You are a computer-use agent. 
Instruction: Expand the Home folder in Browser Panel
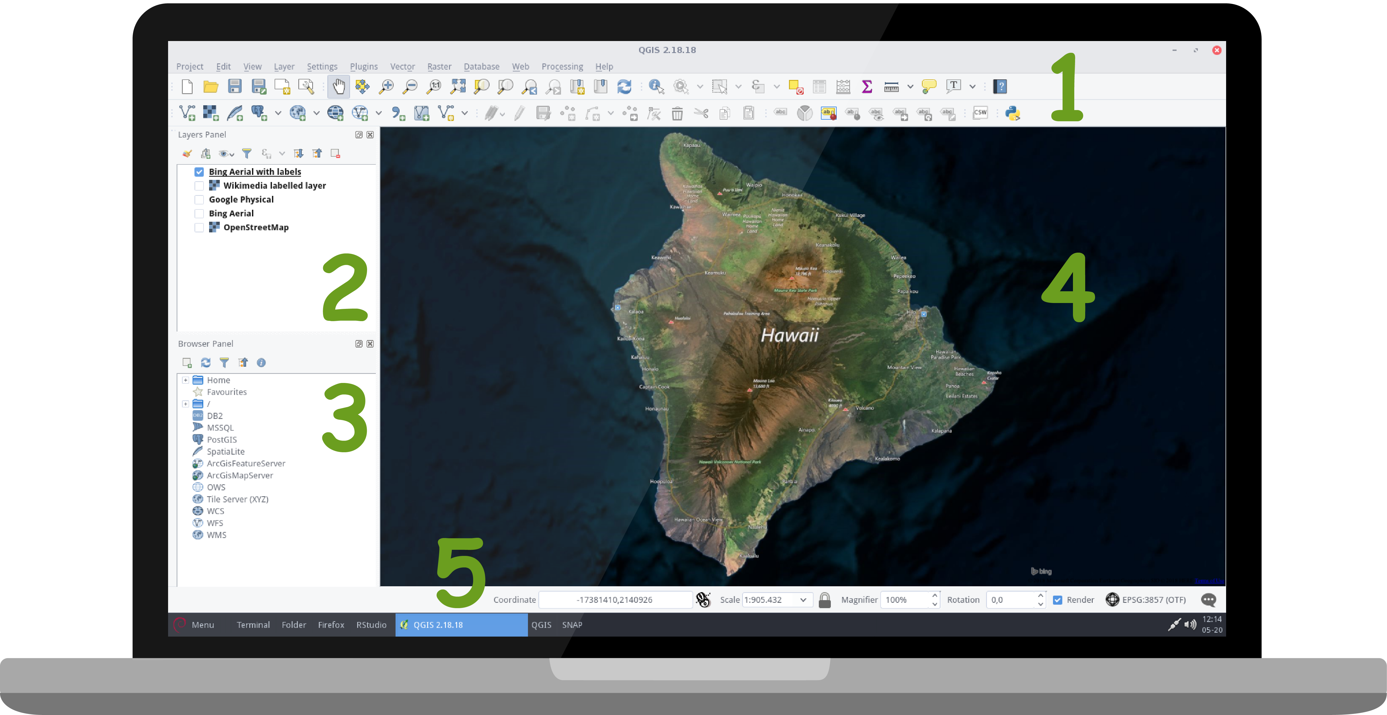[185, 380]
